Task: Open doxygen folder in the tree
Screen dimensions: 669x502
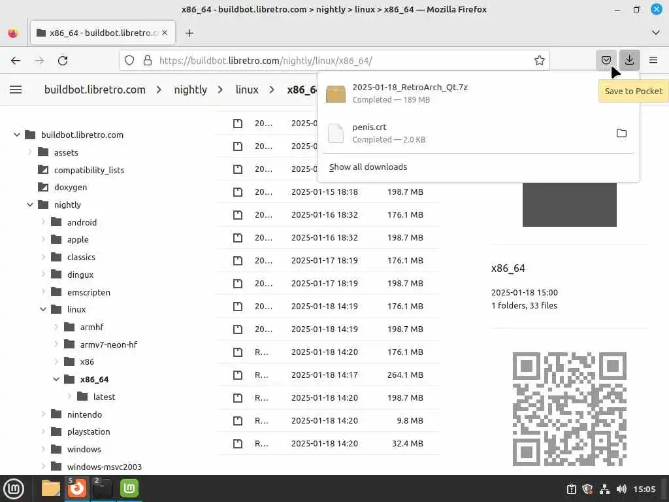Action: 71,188
